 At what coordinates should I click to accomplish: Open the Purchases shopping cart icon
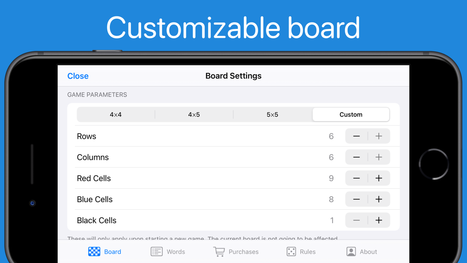[219, 251]
